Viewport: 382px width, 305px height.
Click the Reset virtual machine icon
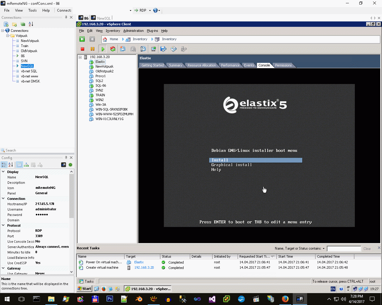[113, 49]
